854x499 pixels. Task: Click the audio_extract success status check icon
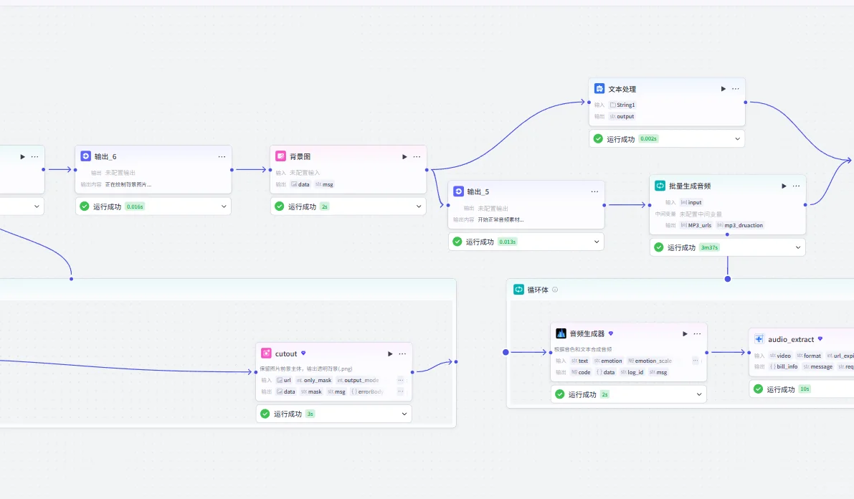[758, 389]
